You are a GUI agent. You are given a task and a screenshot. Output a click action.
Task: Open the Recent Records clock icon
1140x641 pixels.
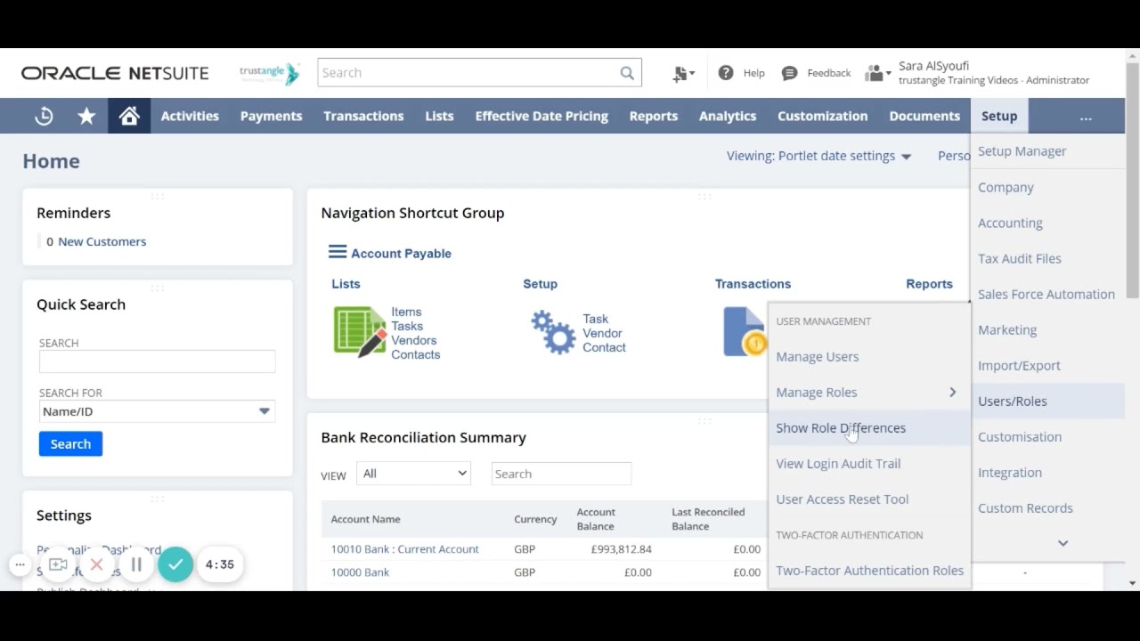point(44,116)
